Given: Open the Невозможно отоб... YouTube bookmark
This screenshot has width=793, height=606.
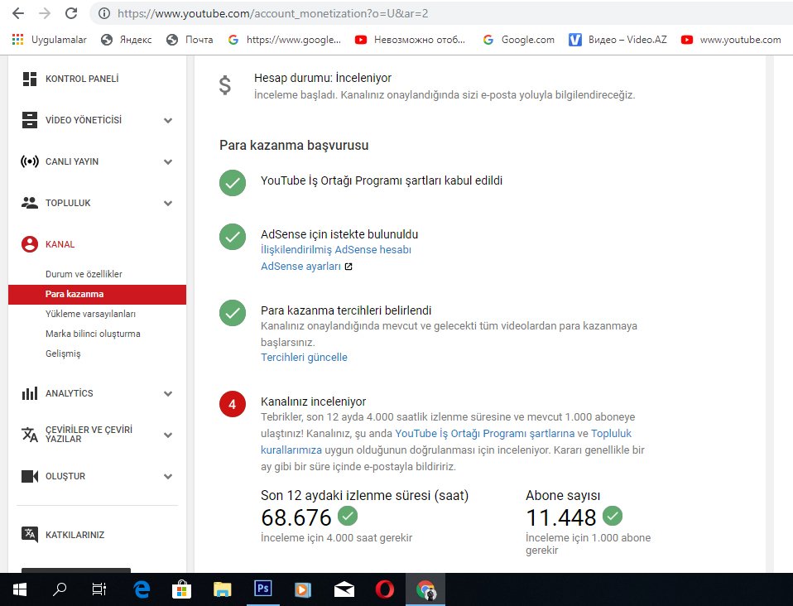Looking at the screenshot, I should [x=410, y=40].
